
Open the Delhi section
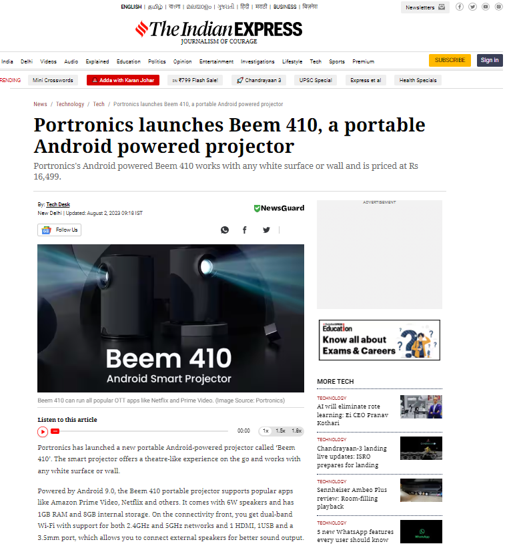(x=27, y=61)
